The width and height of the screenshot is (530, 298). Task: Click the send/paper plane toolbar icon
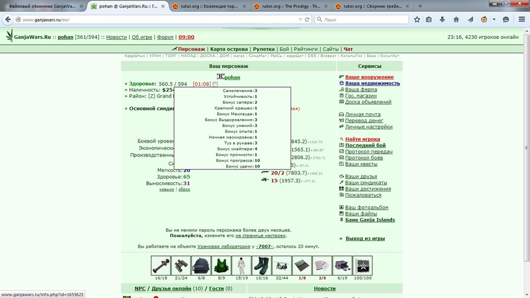pos(470,19)
